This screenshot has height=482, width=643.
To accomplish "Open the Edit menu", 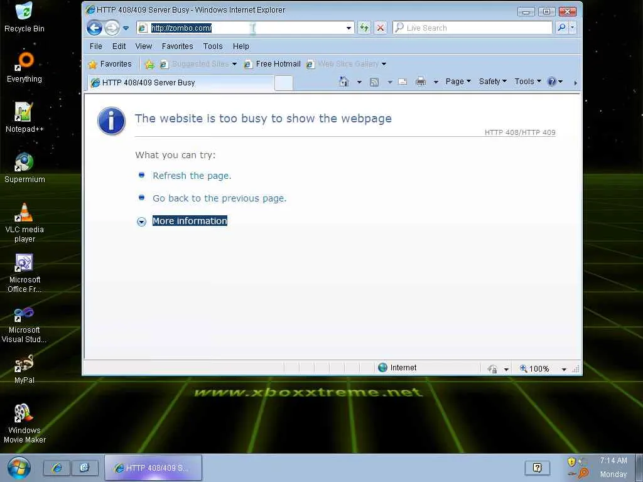I will click(x=119, y=46).
